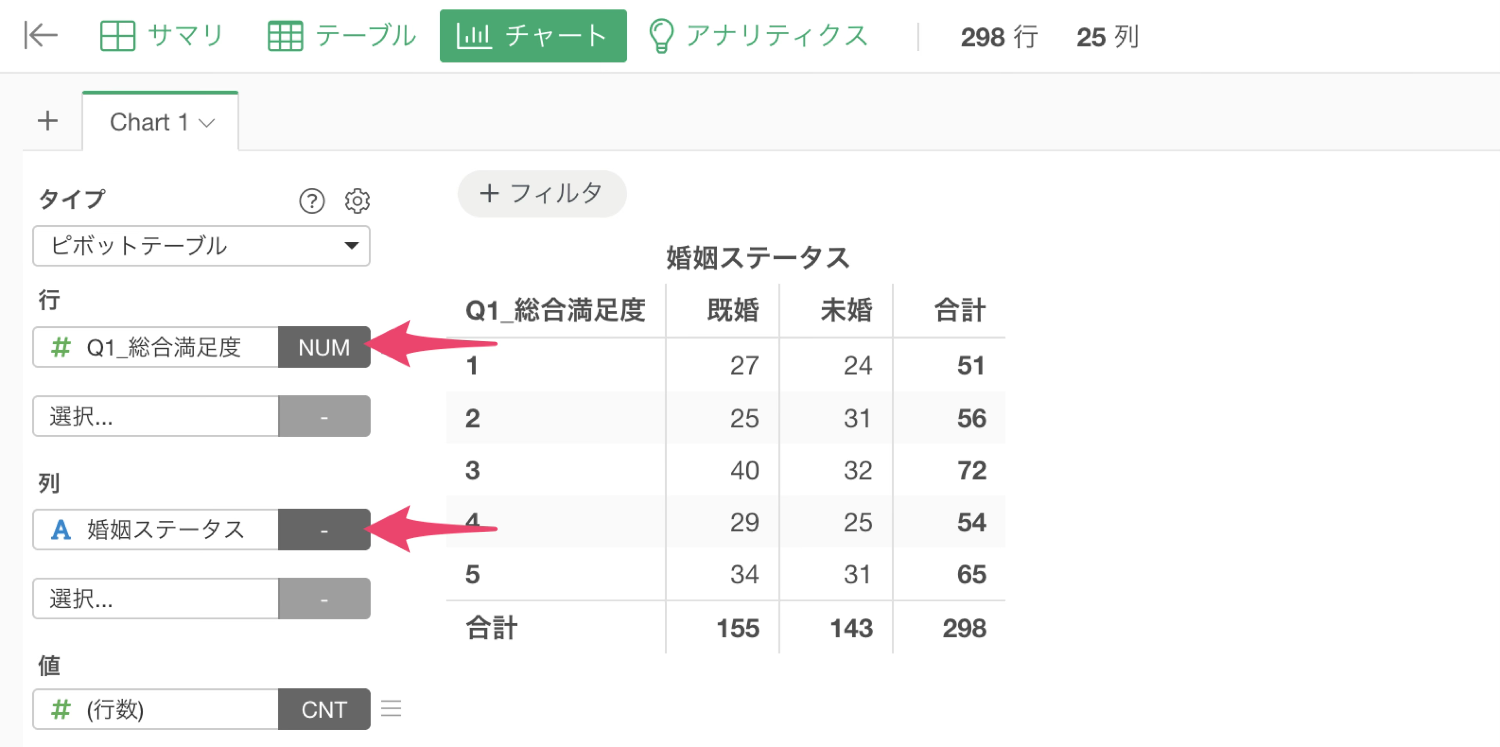This screenshot has width=1500, height=747.
Task: Click the 既婚 column header
Action: 732,310
